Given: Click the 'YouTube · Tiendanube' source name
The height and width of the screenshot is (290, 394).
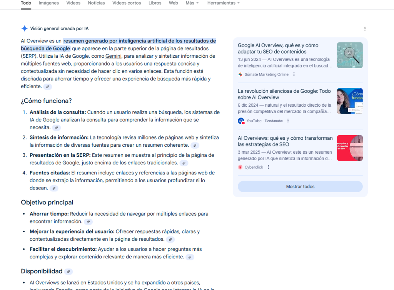Looking at the screenshot, I should coord(265,121).
